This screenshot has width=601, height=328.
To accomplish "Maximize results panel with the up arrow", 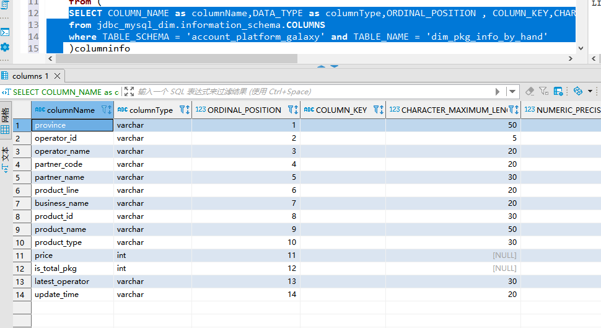I will pos(321,66).
